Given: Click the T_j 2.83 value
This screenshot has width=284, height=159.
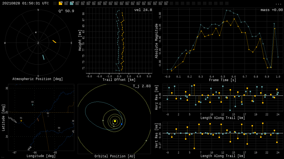Looking at the screenshot, I should coord(141,86).
